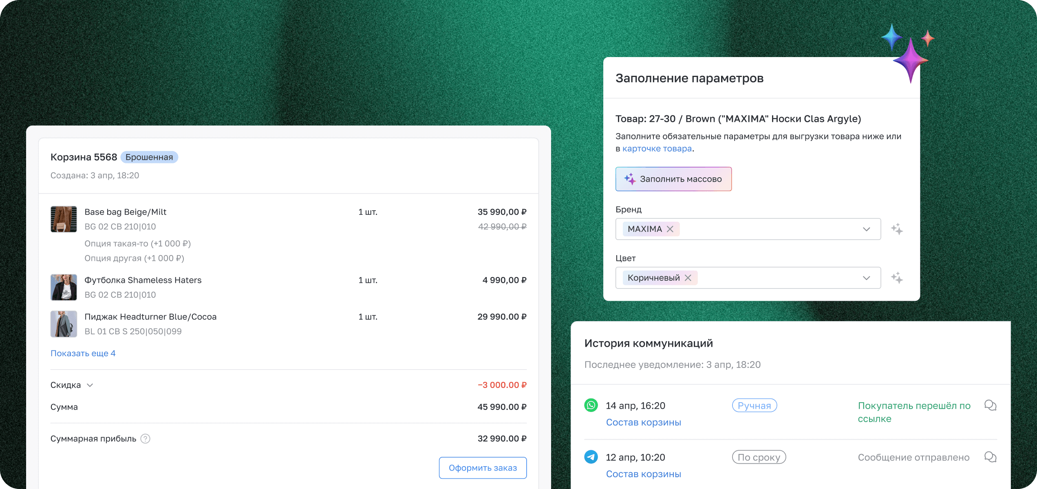Expand the Скидка details chevron

(90, 385)
